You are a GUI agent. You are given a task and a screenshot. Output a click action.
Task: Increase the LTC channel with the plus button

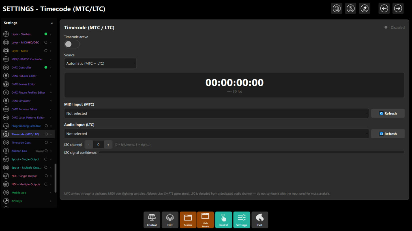point(108,145)
